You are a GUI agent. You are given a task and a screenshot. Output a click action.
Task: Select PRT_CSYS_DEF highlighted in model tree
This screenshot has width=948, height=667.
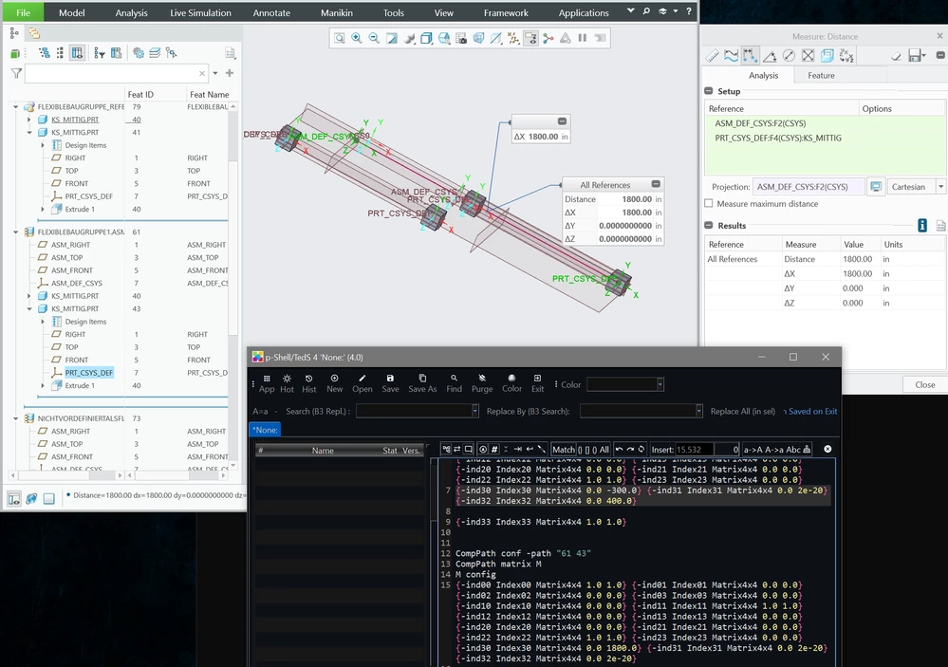[89, 373]
